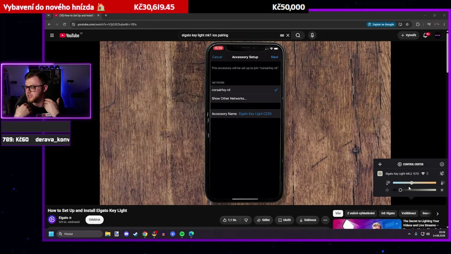The width and height of the screenshot is (451, 254).
Task: Start voice search with microphone
Action: click(x=312, y=35)
